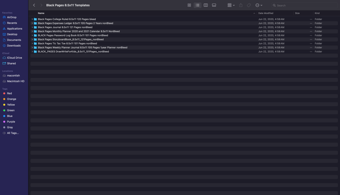Switch to column view
This screenshot has height=195, width=340.
(x=206, y=5)
